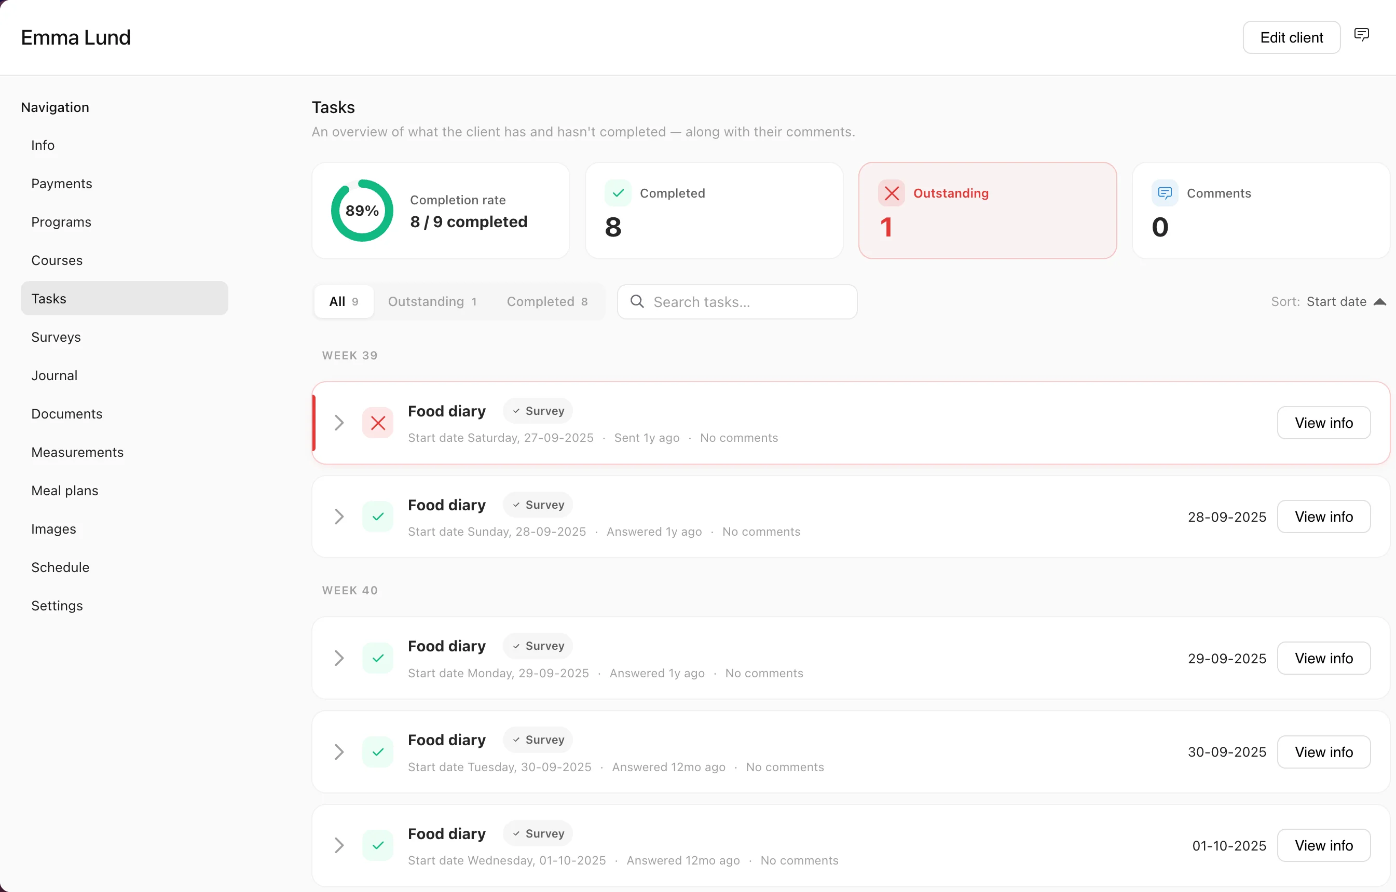The width and height of the screenshot is (1396, 892).
Task: Click the green checkmark icon on Completed card
Action: coord(618,193)
